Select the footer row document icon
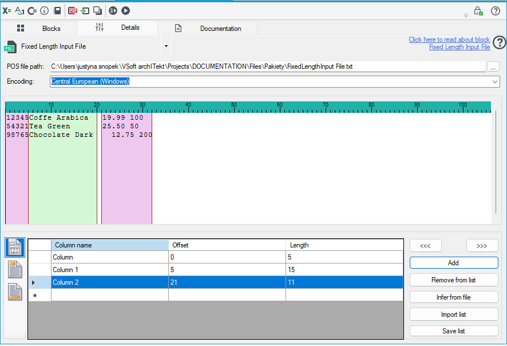The height and width of the screenshot is (346, 507). point(15,292)
